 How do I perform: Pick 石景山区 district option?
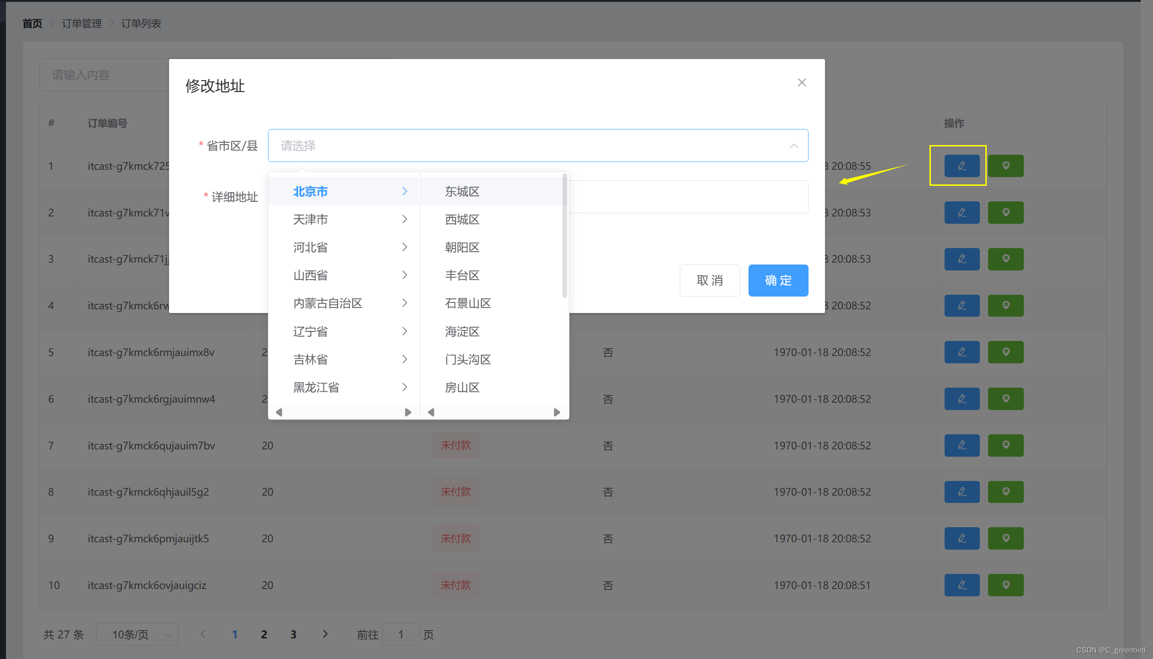492,303
